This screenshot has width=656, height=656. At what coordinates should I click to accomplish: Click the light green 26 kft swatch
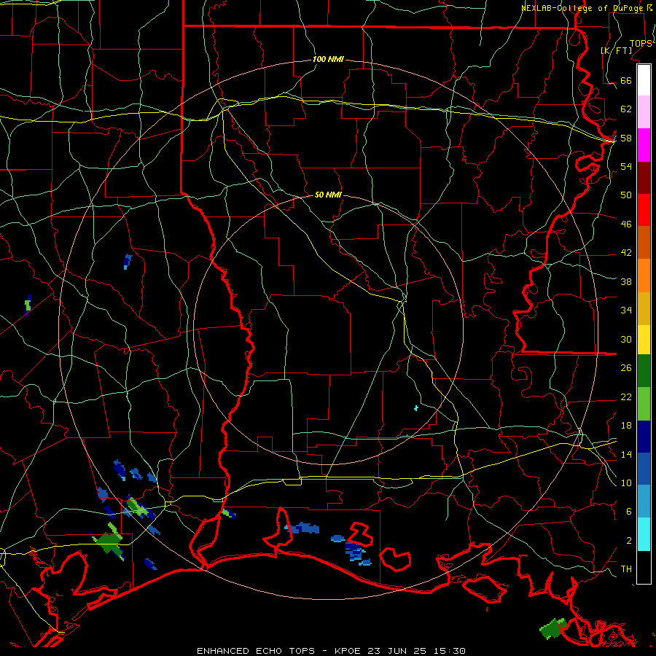[x=644, y=404]
